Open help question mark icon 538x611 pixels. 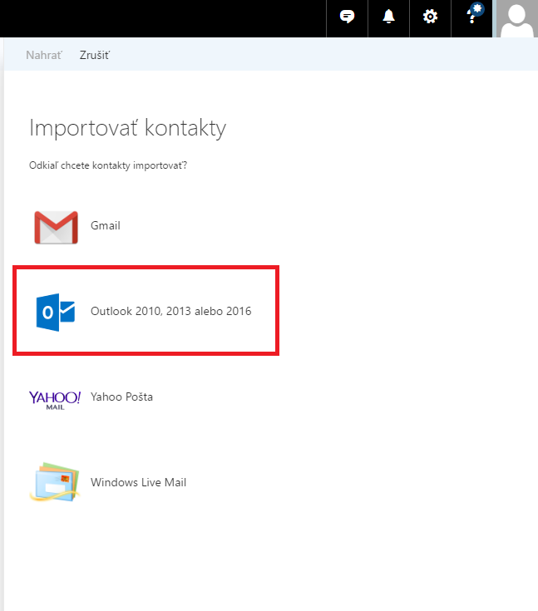click(x=472, y=17)
